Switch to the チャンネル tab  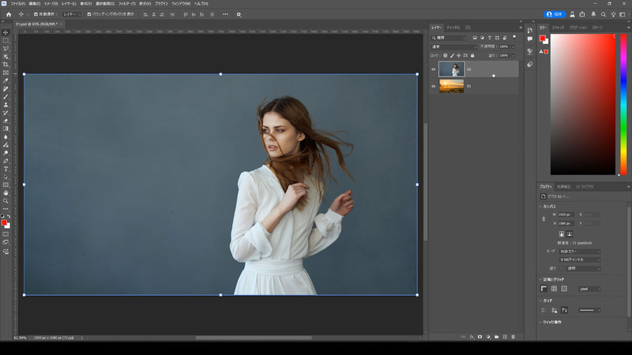click(453, 27)
